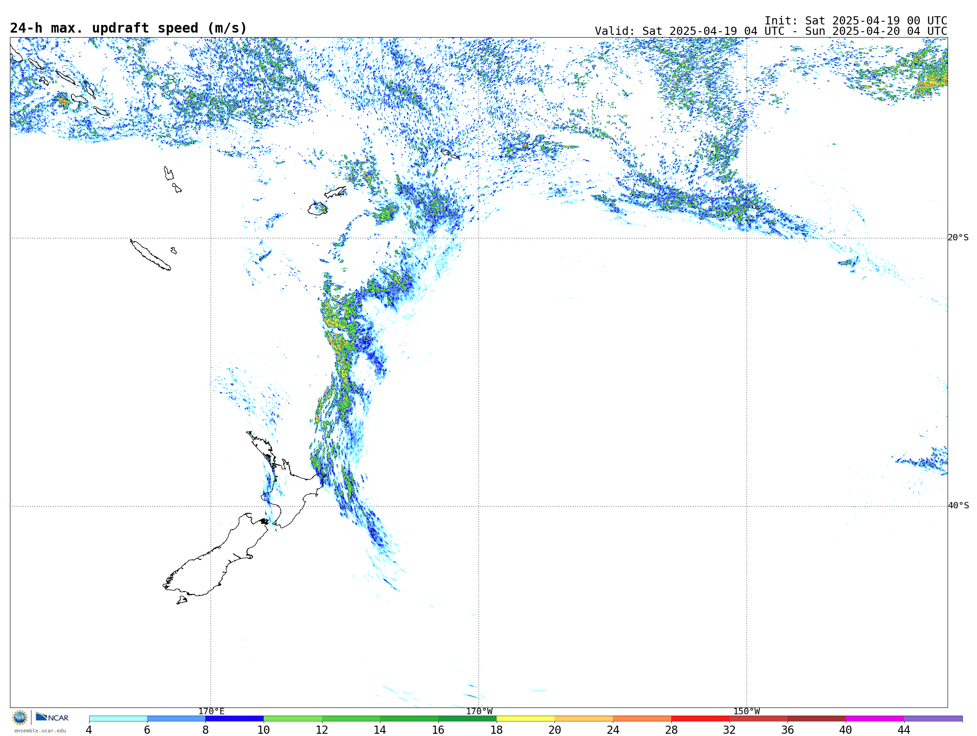This screenshot has height=736, width=977.
Task: Click Fiji's Vanua Levu island outline
Action: coord(335,192)
